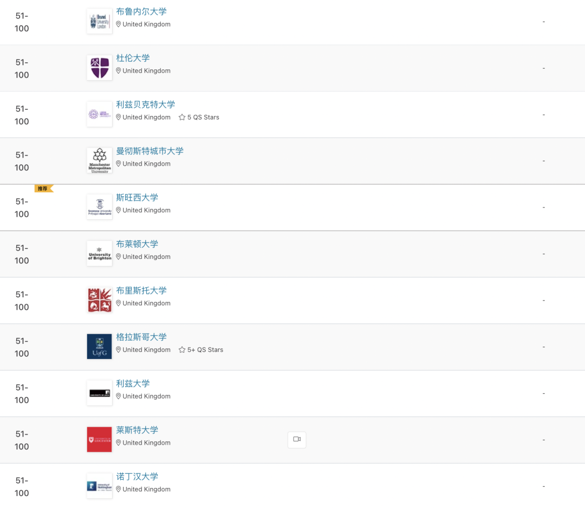Click the location pin icon under 利兹贝克特大学

point(118,117)
